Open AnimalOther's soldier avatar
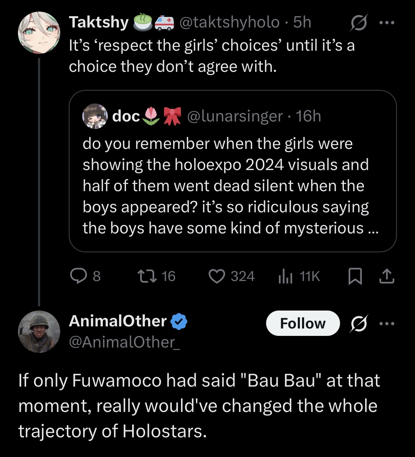Image resolution: width=415 pixels, height=457 pixels. 39,332
